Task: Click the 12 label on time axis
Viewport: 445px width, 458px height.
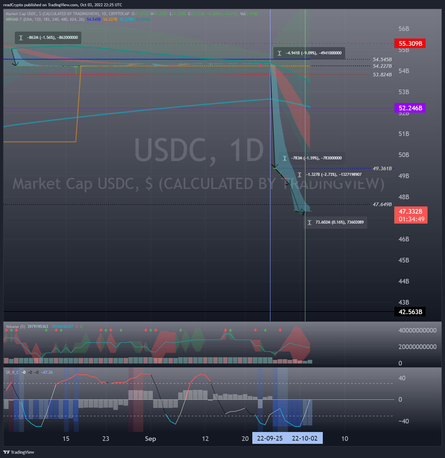Action: [x=205, y=439]
